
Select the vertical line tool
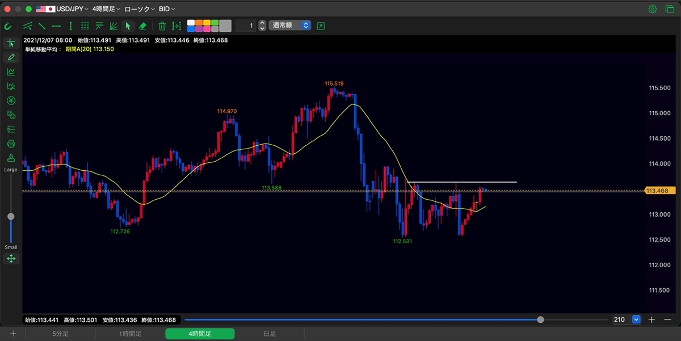(x=70, y=26)
